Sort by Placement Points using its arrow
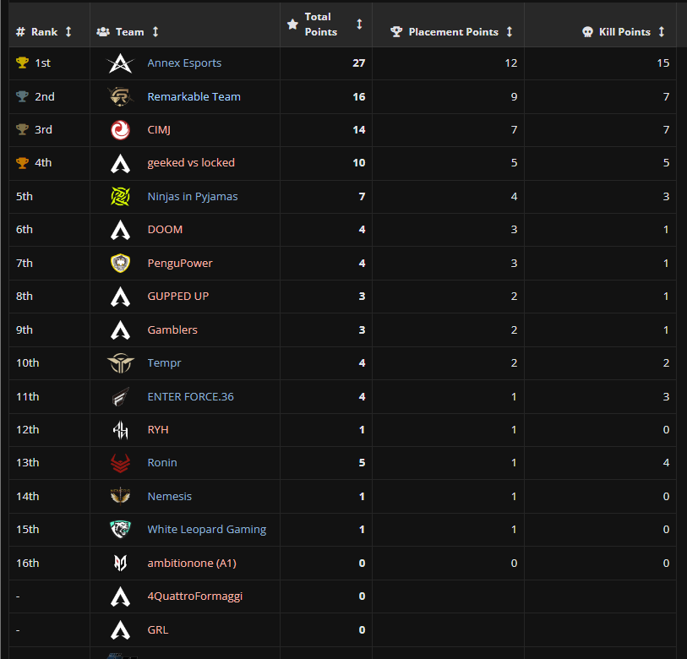The width and height of the screenshot is (687, 659). point(509,31)
